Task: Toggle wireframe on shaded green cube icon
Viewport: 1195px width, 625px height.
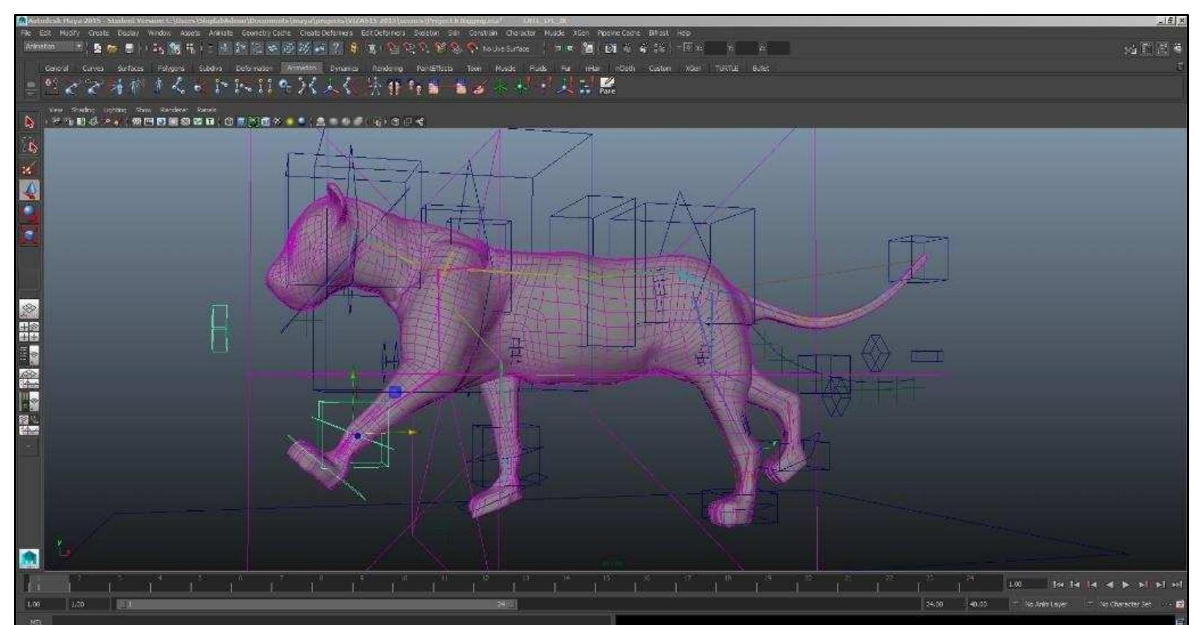Action: [x=252, y=122]
